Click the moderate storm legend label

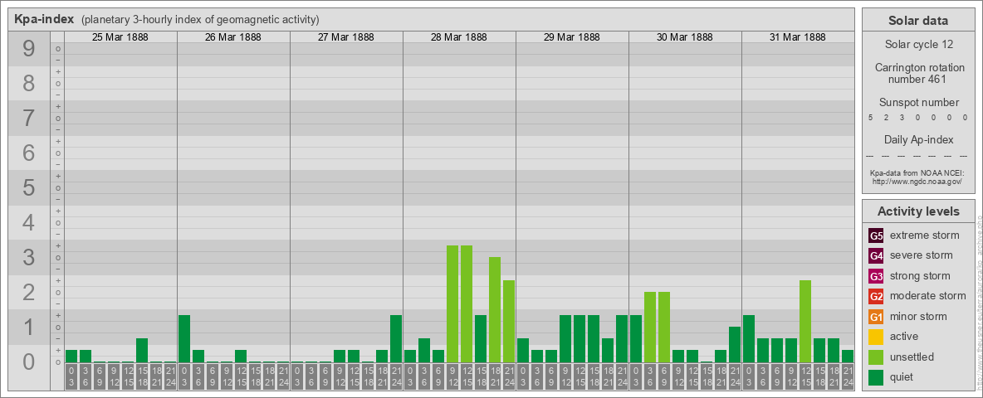(x=928, y=296)
